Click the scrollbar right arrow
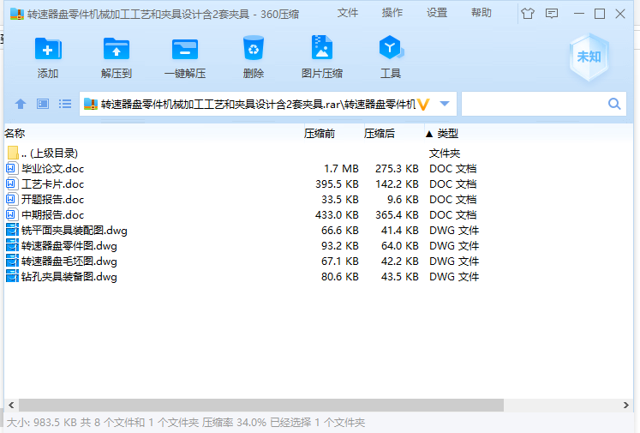 [626, 406]
